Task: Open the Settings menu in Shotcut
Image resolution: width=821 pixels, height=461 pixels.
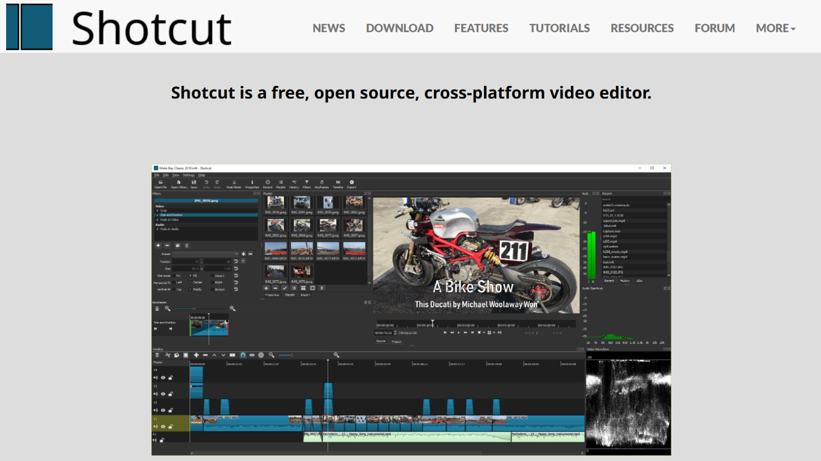Action: point(188,175)
